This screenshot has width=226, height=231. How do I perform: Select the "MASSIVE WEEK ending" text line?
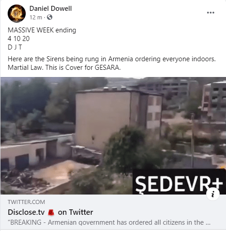pos(42,30)
